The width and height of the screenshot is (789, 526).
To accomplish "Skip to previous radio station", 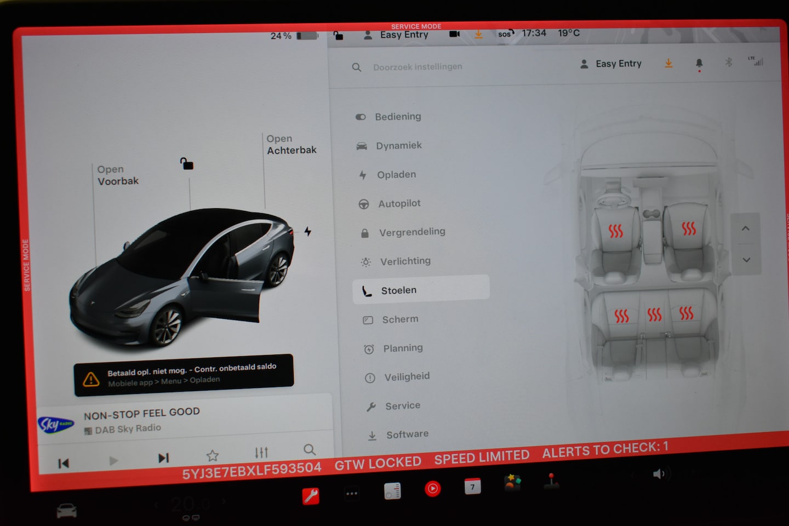I will point(64,464).
